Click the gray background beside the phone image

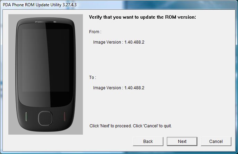[x=12, y=74]
